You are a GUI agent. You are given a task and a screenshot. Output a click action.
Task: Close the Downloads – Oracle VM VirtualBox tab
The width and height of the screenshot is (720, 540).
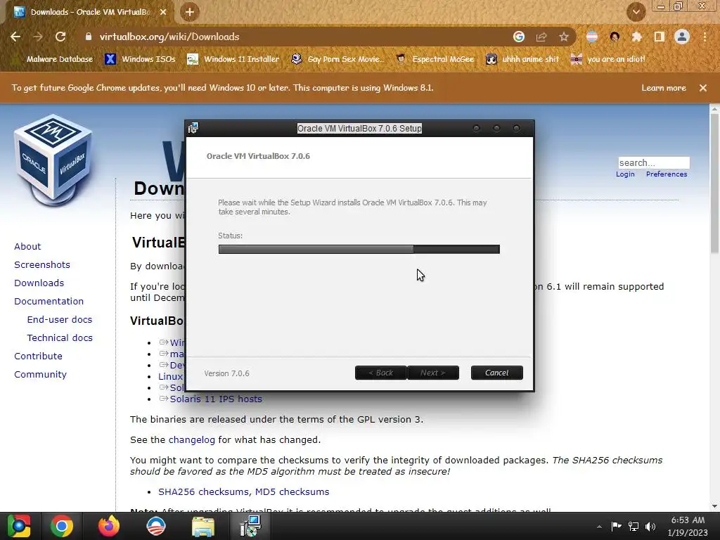[x=163, y=12]
